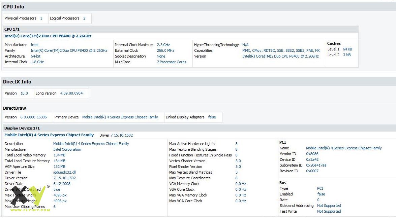This screenshot has height=218, width=396.
Task: Select Vertex Shader Version value "3.0"
Action: (x=238, y=161)
